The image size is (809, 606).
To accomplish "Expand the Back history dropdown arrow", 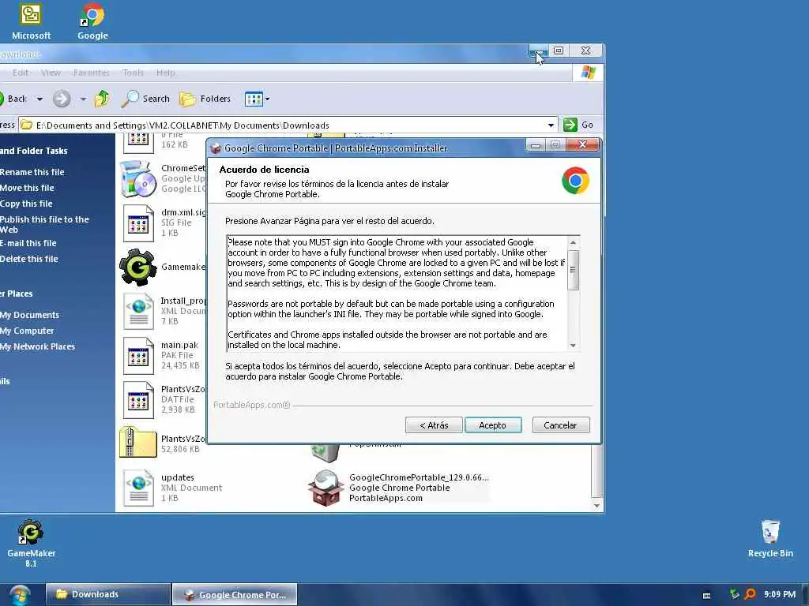I will pos(40,99).
